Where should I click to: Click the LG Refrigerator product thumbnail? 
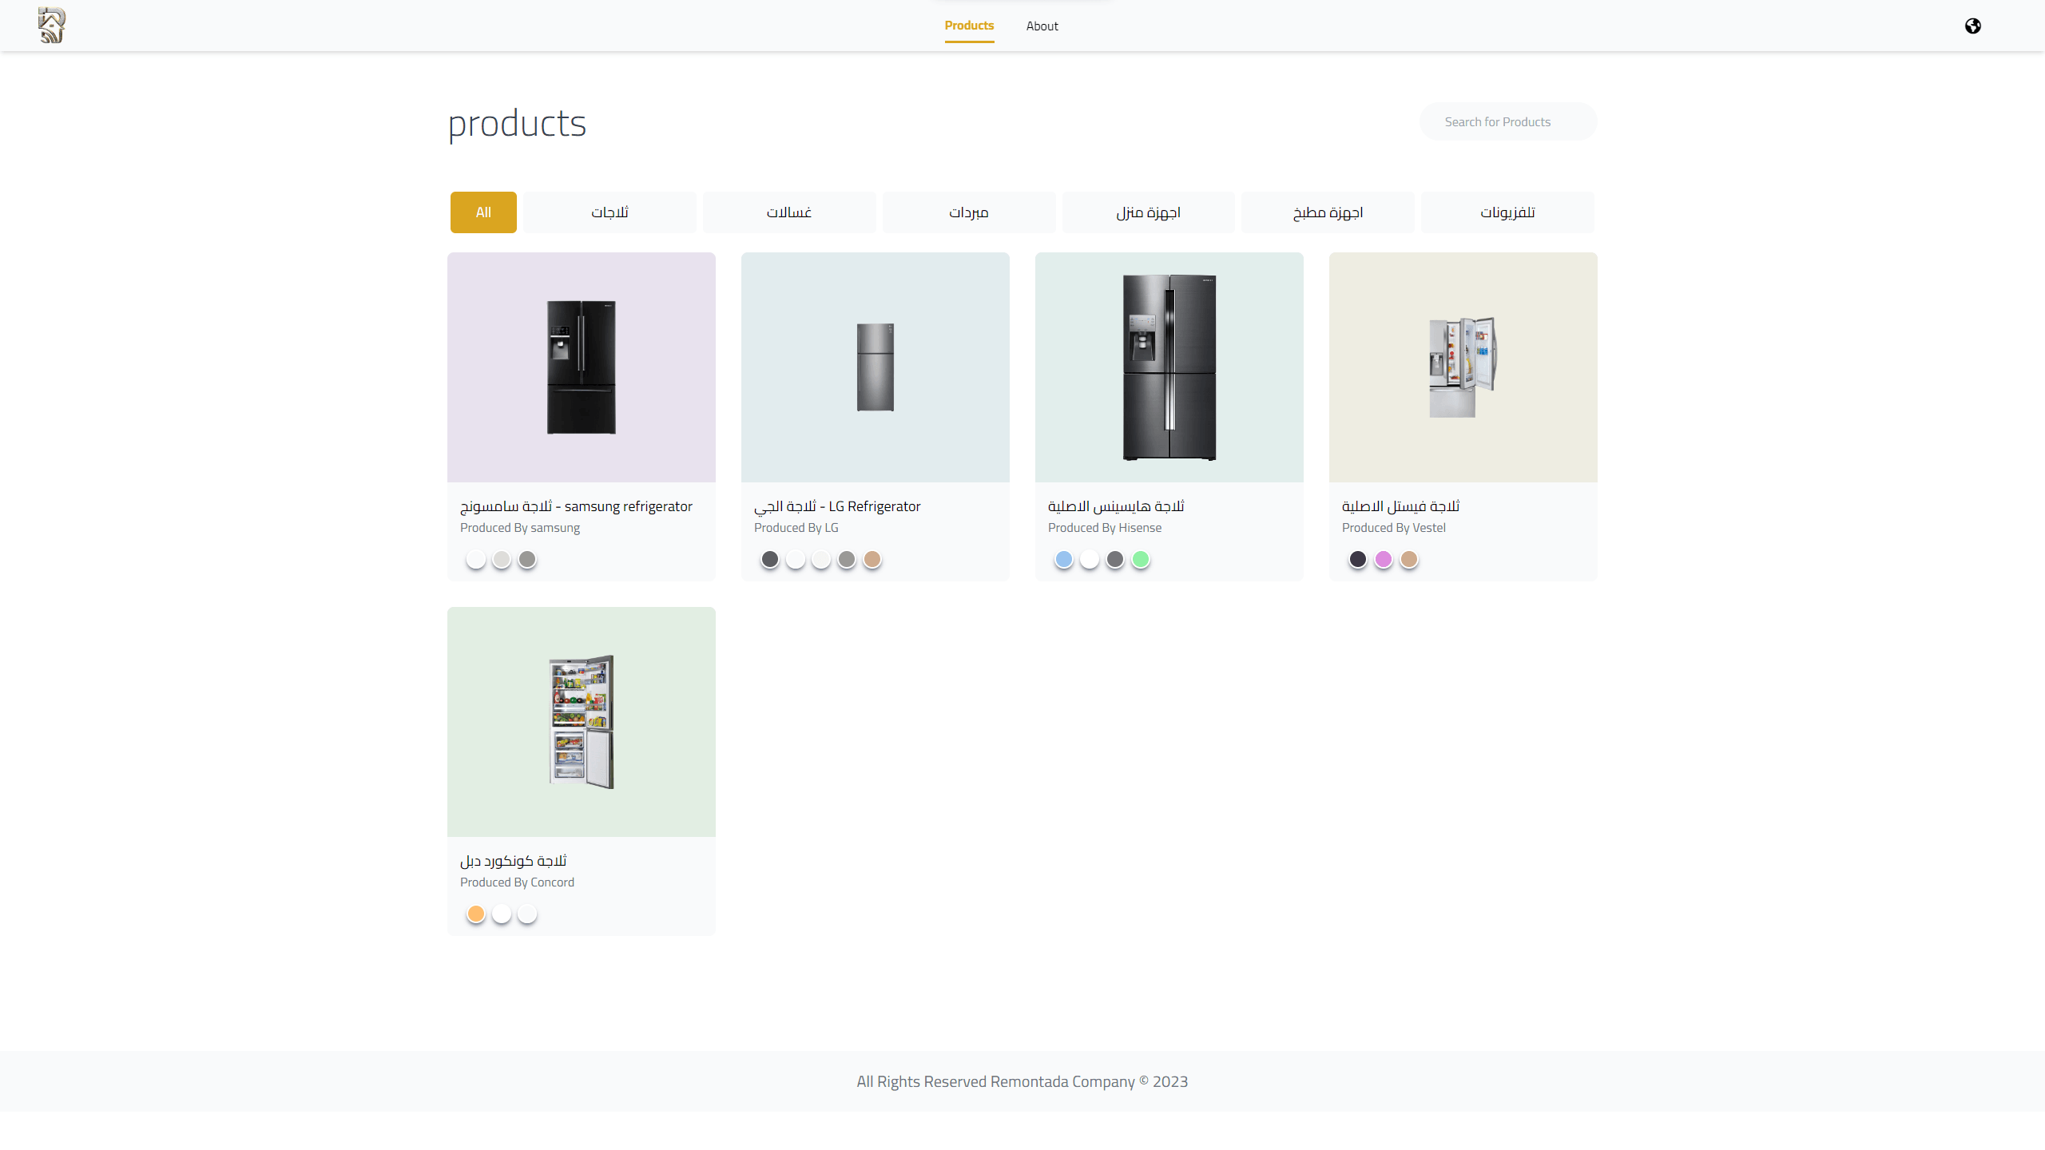tap(875, 367)
